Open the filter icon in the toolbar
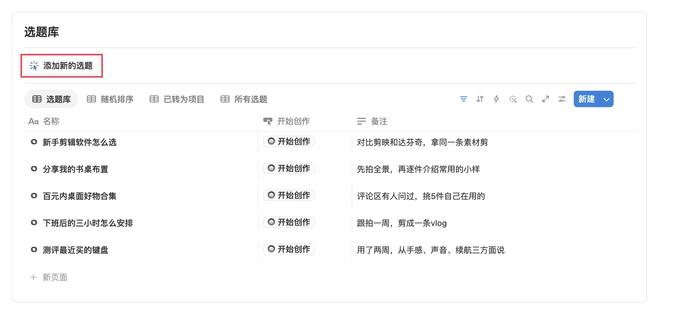 (x=463, y=99)
